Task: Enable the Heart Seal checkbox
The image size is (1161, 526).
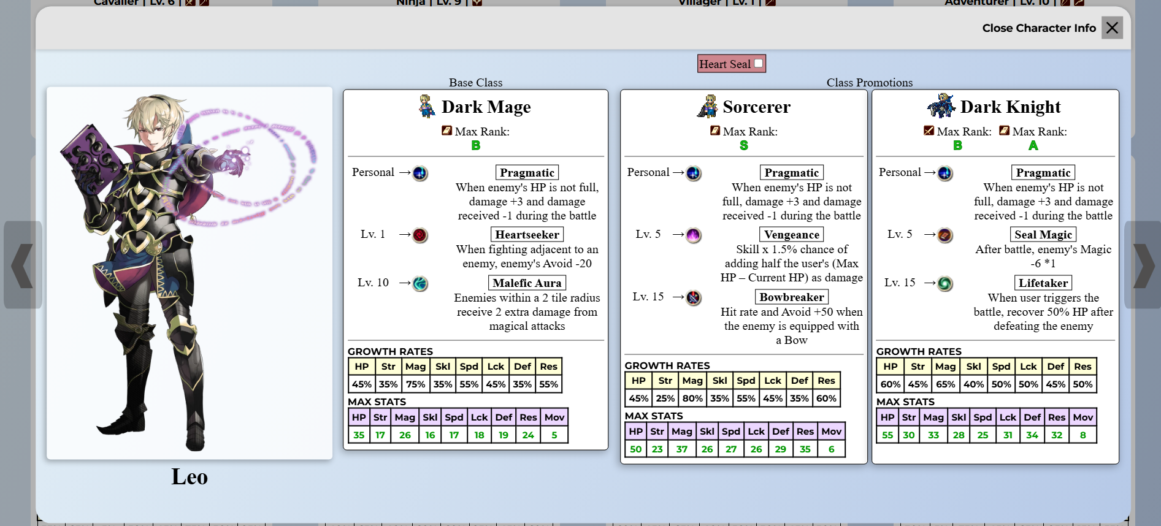Action: point(759,63)
